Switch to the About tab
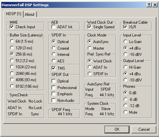 (x=30, y=14)
